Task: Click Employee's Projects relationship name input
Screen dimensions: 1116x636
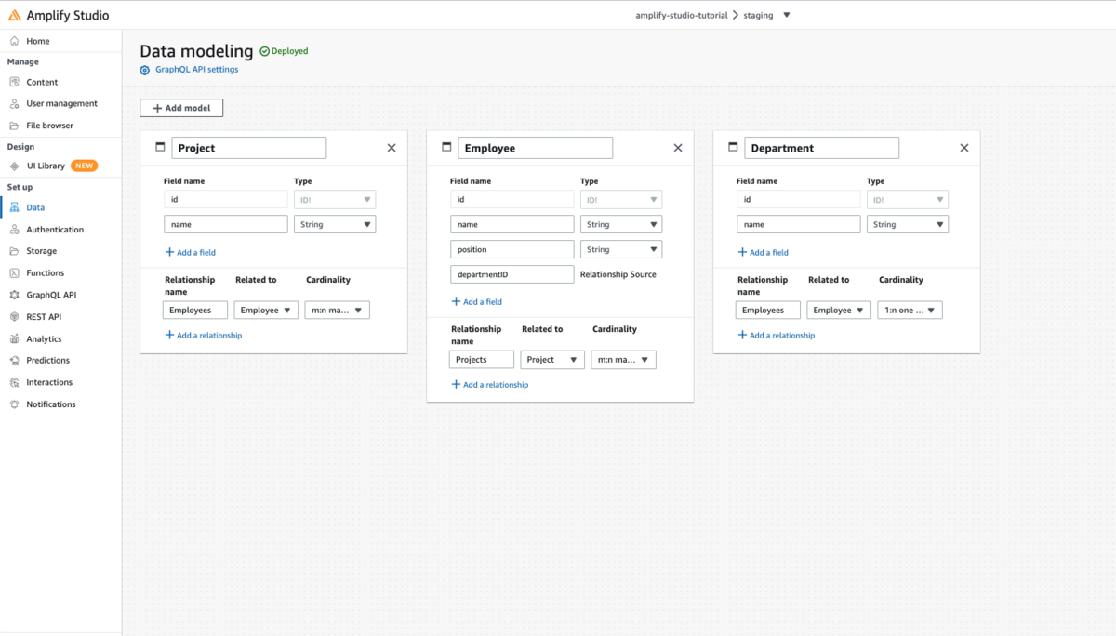Action: tap(482, 360)
